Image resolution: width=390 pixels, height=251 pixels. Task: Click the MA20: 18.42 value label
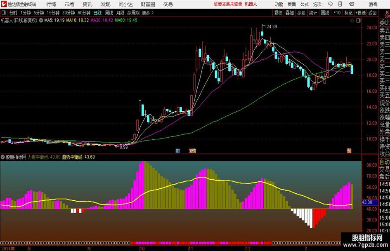(102, 20)
